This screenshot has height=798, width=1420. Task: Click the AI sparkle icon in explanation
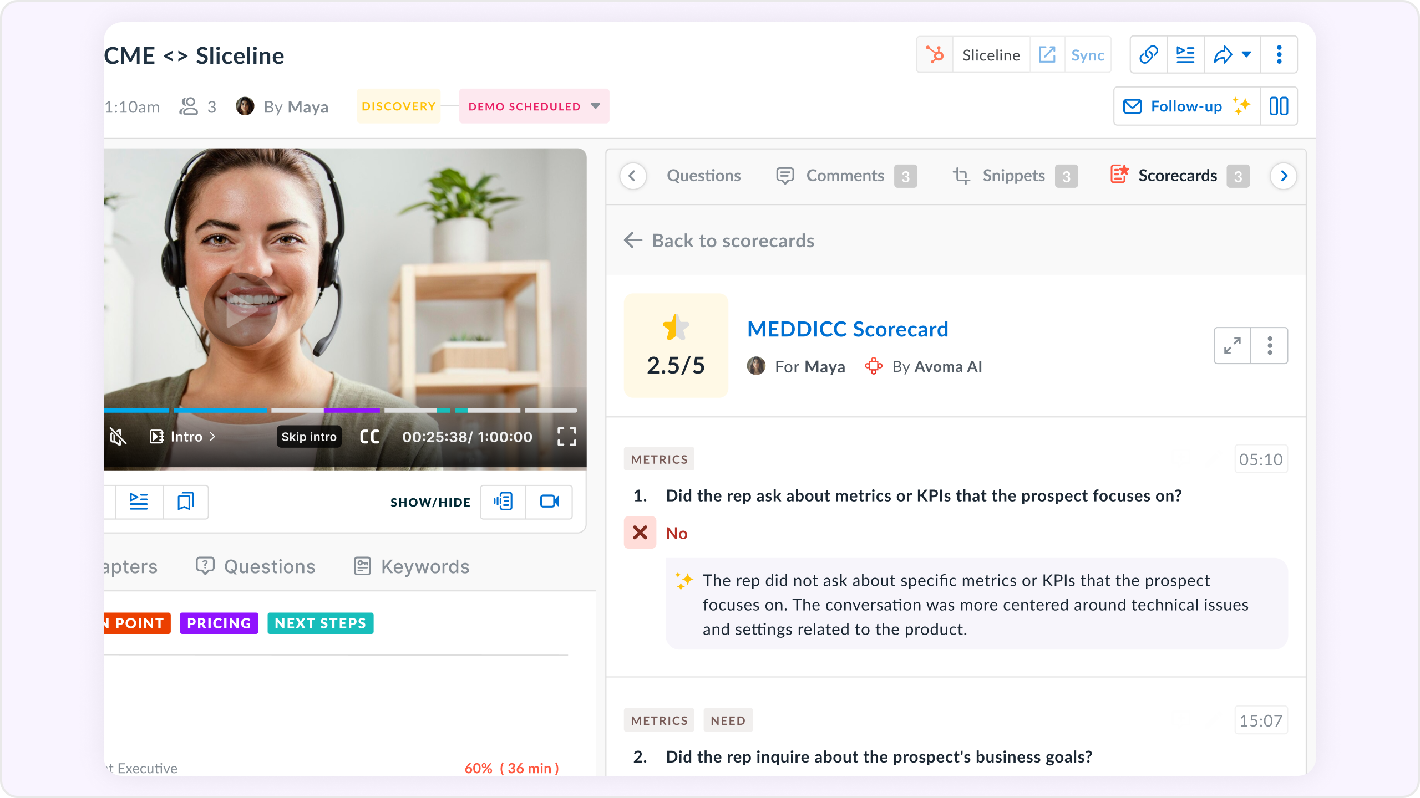click(684, 581)
